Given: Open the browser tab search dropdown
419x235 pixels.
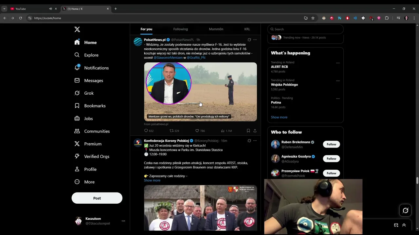Looking at the screenshot, I should pos(4,9).
